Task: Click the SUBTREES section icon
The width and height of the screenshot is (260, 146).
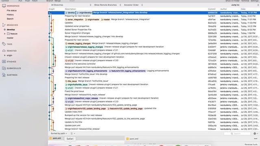Action: pos(4,75)
